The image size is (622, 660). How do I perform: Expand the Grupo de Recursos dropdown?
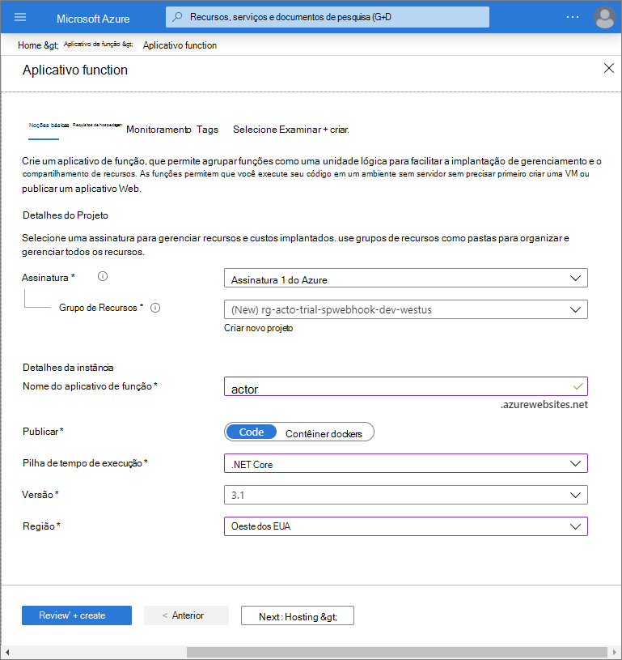[406, 310]
